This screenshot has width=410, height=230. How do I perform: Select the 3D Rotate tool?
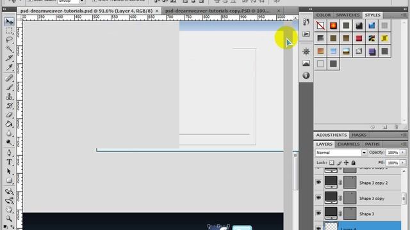tap(9, 191)
